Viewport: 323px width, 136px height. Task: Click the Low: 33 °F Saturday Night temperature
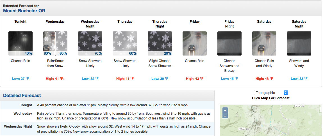[x=299, y=79]
